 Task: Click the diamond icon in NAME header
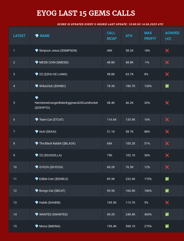[x=37, y=36]
